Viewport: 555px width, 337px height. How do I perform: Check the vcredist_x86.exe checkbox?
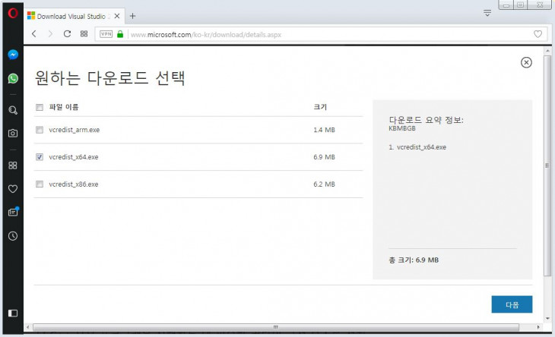(40, 184)
